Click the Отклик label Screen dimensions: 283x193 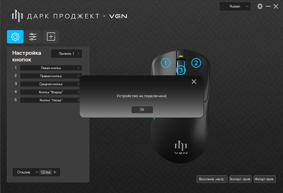[24, 172]
